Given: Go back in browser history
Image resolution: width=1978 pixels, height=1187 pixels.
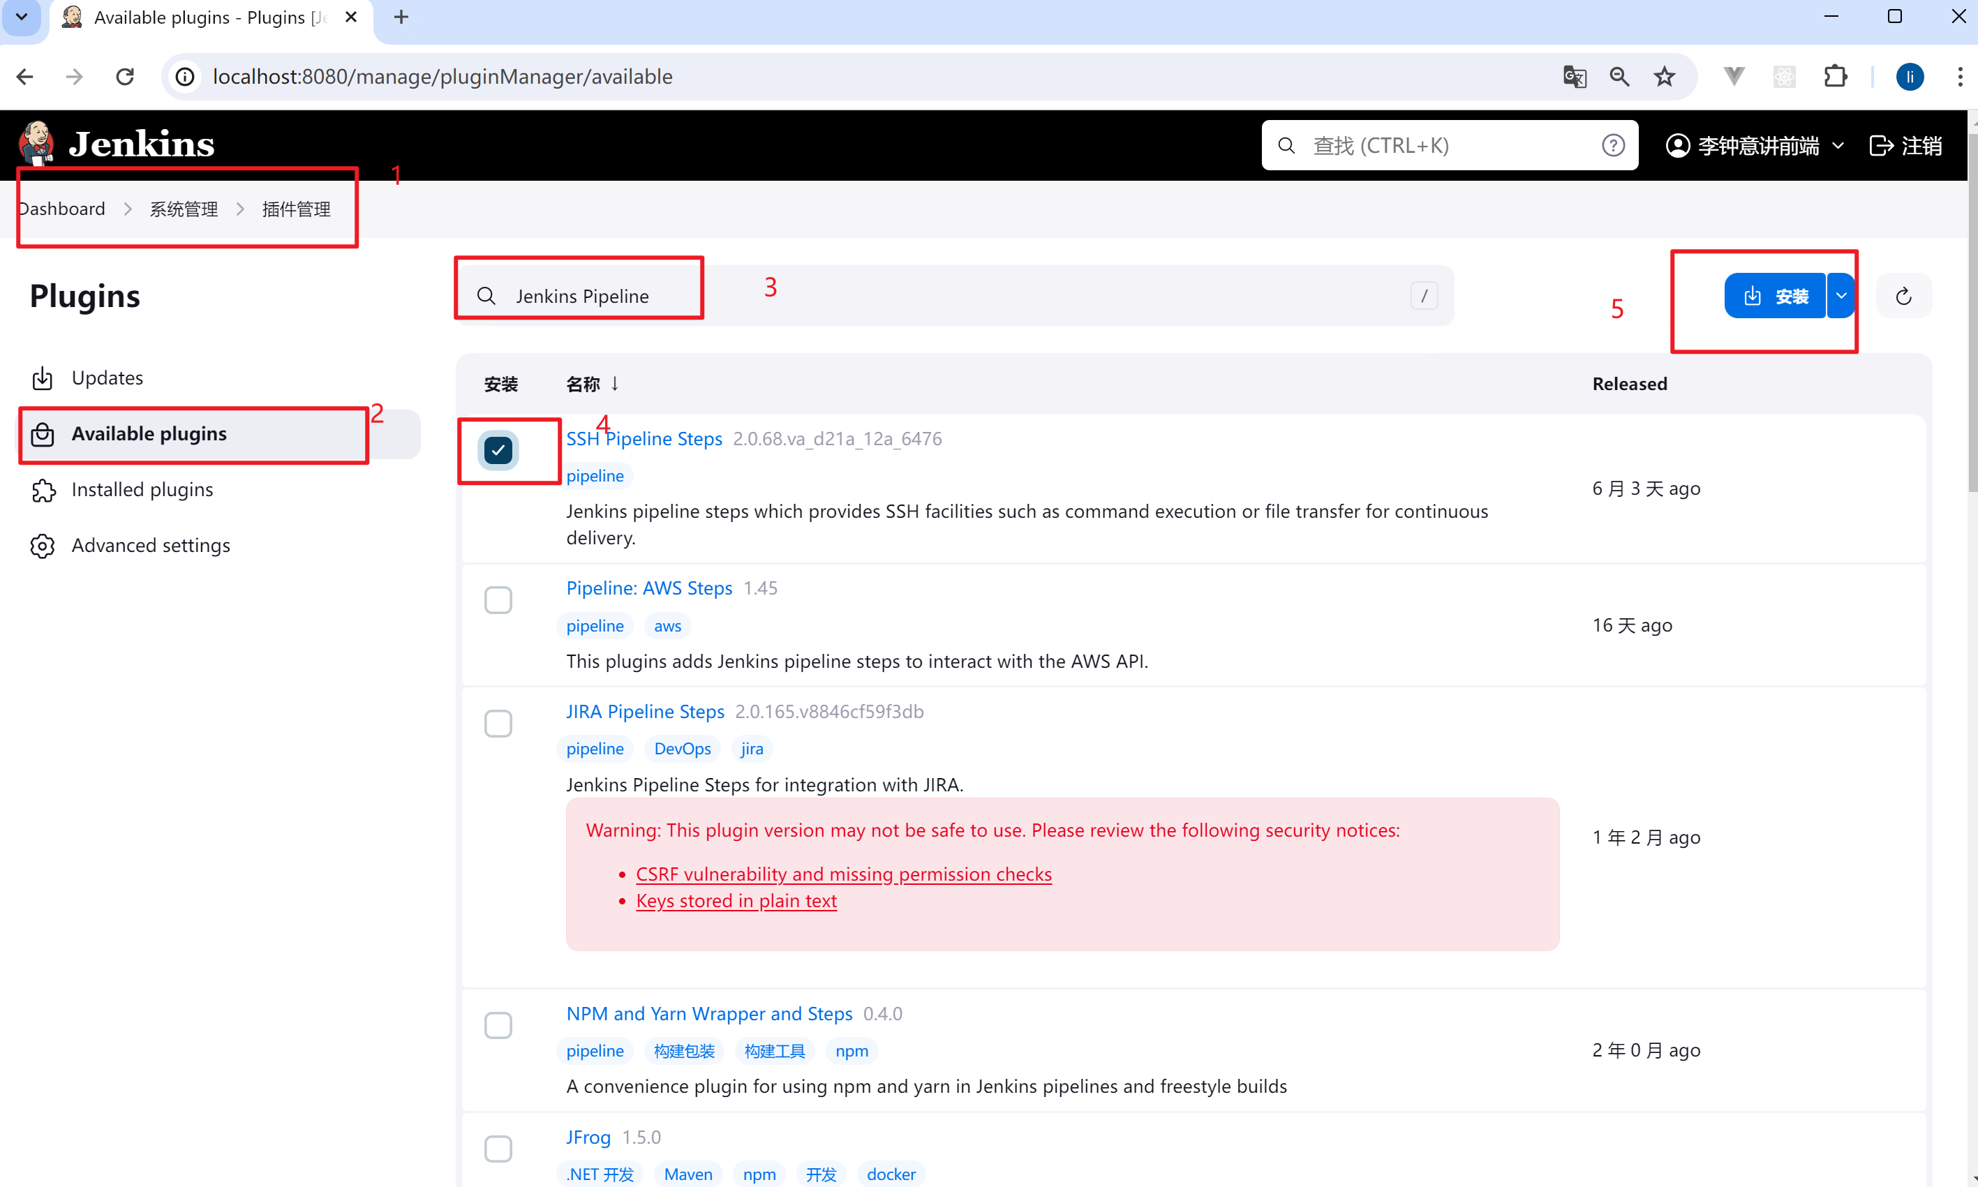Looking at the screenshot, I should [x=25, y=77].
